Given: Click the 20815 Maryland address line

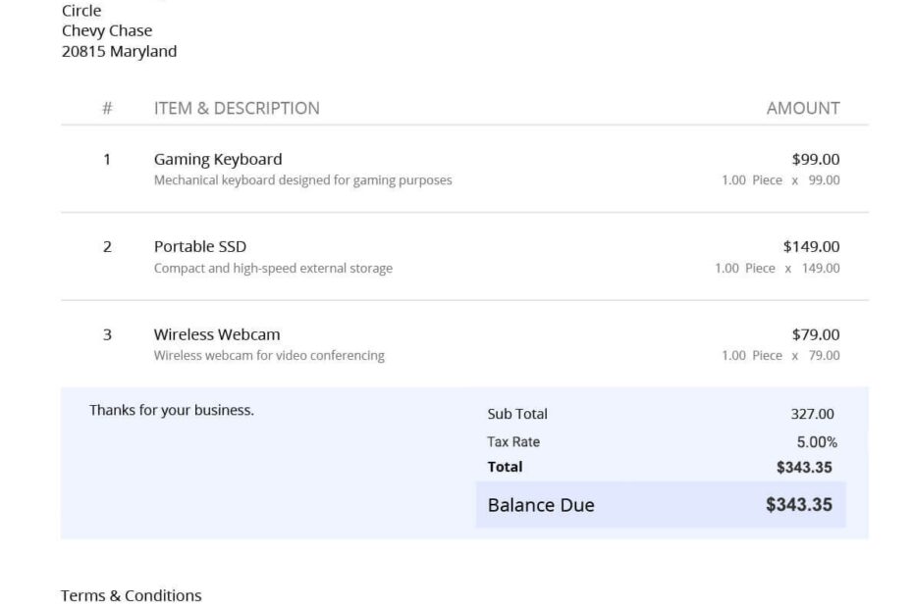Looking at the screenshot, I should click(120, 51).
